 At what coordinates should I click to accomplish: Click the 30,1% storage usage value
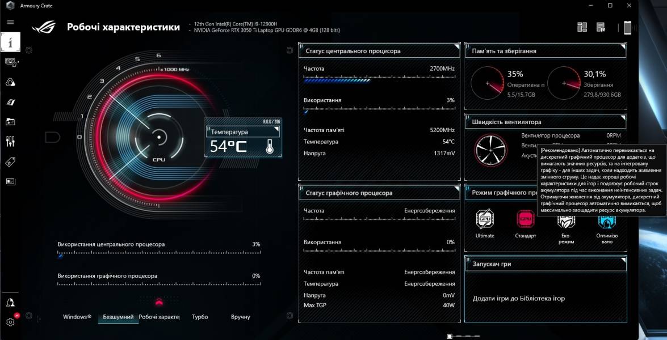pos(595,74)
